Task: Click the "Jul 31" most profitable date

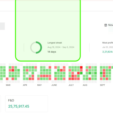Action: 108,47
